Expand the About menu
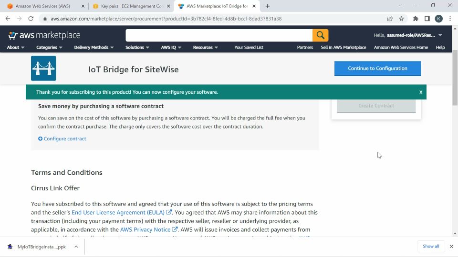This screenshot has width=458, height=257. 16,47
